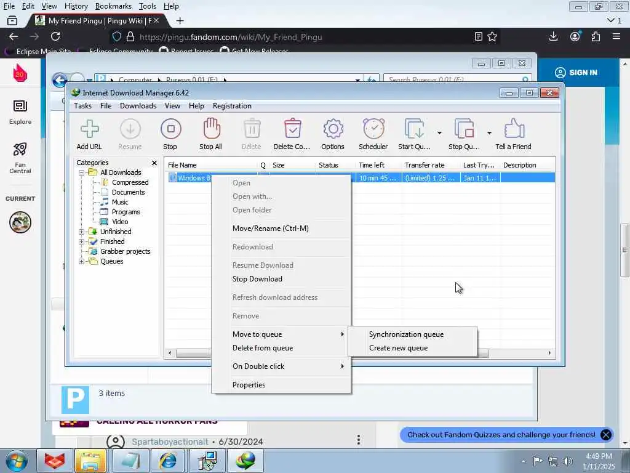Click the IDM taskbar icon

click(x=245, y=461)
